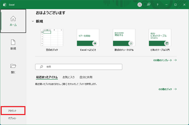Close the Excel window

click(x=184, y=5)
